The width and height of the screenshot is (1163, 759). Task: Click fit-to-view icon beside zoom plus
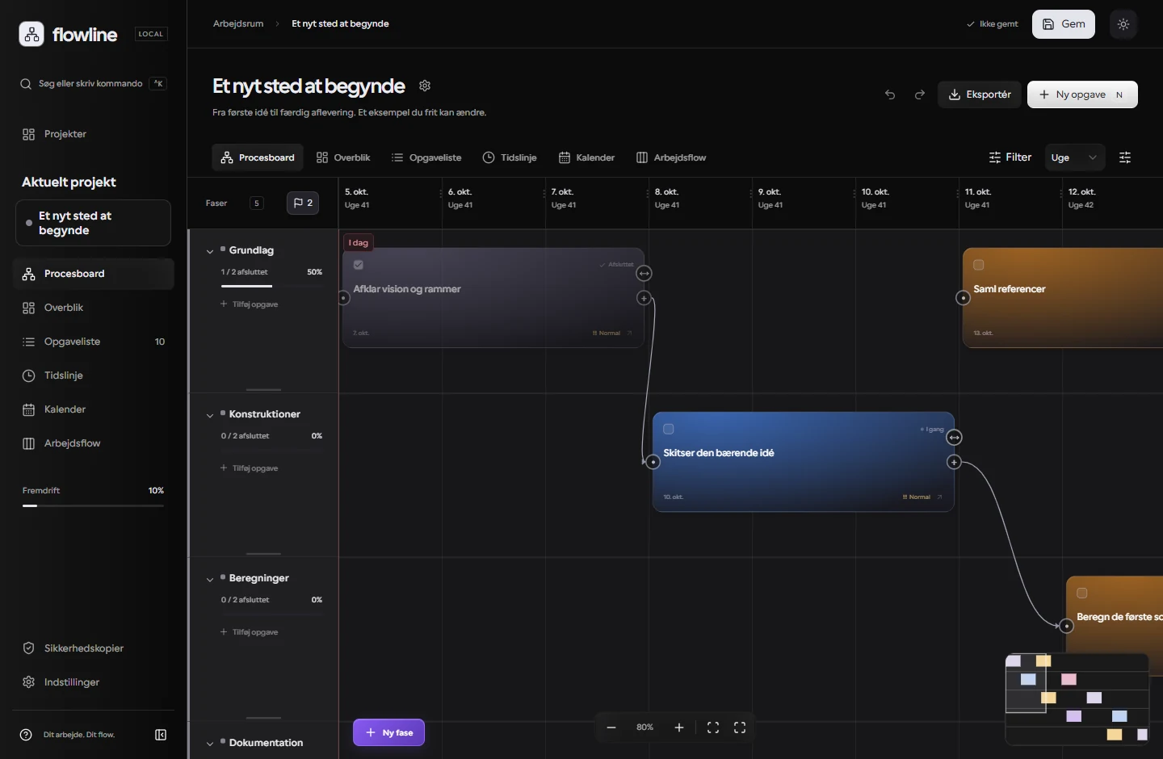[713, 728]
